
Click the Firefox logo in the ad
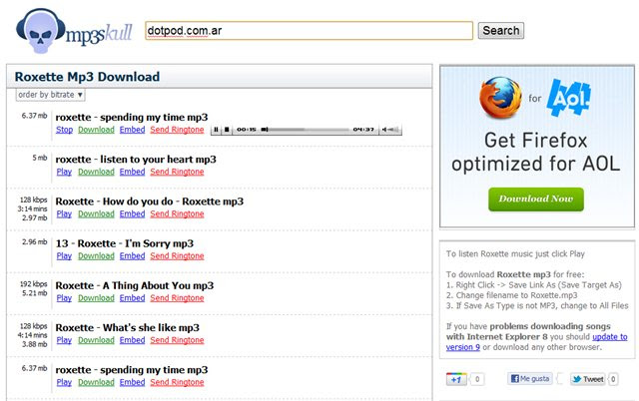[500, 98]
